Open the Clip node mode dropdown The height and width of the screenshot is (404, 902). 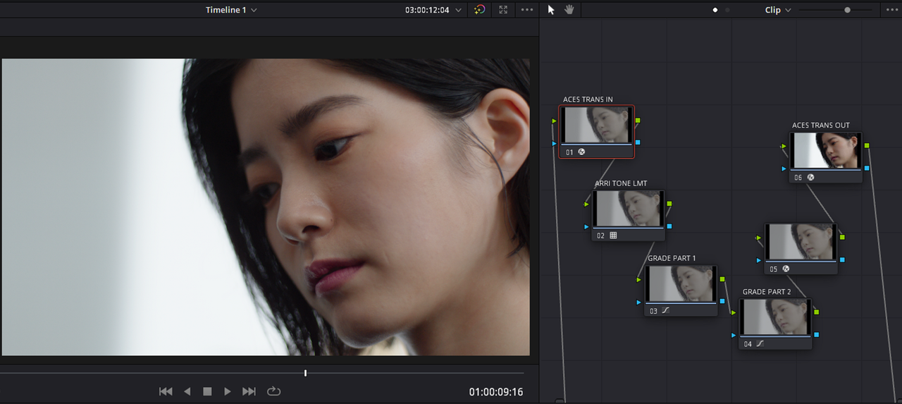tap(778, 10)
